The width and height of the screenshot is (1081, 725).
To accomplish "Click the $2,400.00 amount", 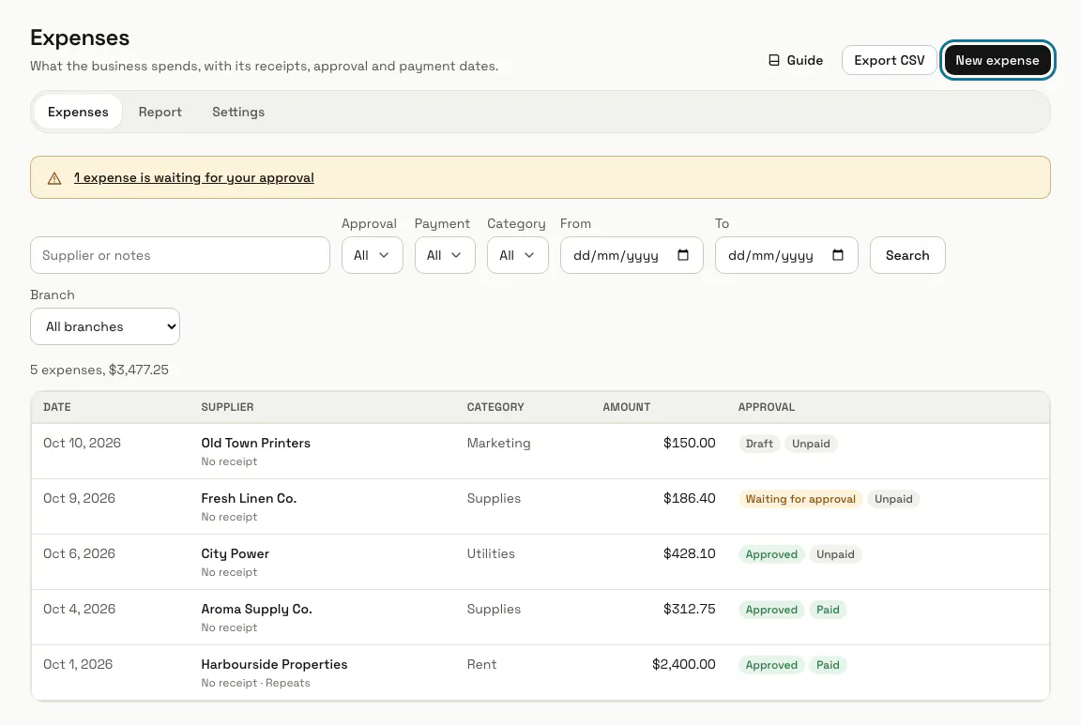I will [x=684, y=664].
